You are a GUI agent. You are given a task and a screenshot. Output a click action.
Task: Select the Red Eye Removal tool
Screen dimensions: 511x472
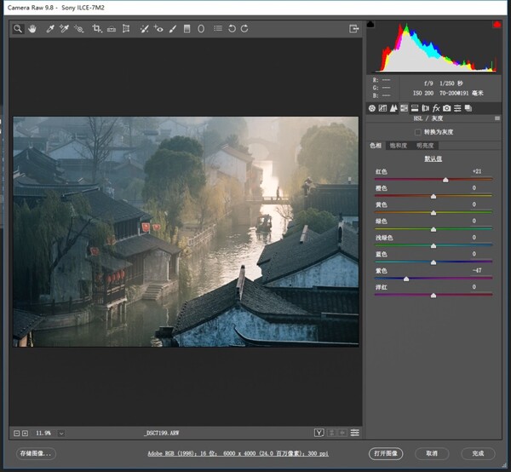[158, 29]
